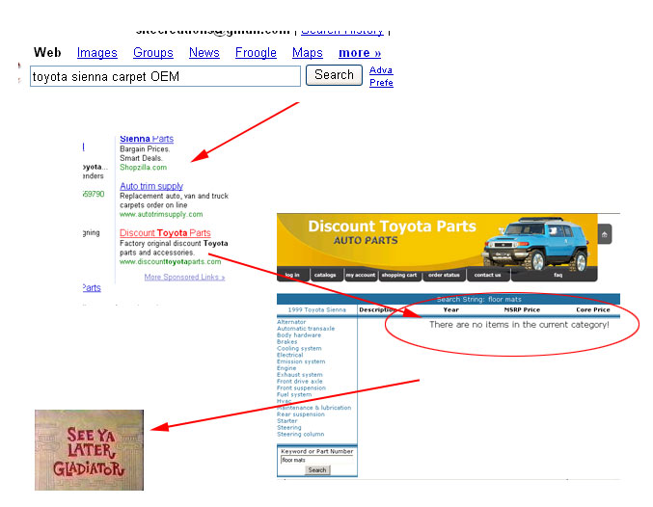Click www.discounttoyotaparts.com URL text
The width and height of the screenshot is (653, 507).
pos(171,262)
